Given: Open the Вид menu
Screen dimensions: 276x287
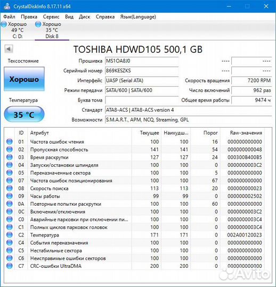Looking at the screenshot, I should pos(69,17).
